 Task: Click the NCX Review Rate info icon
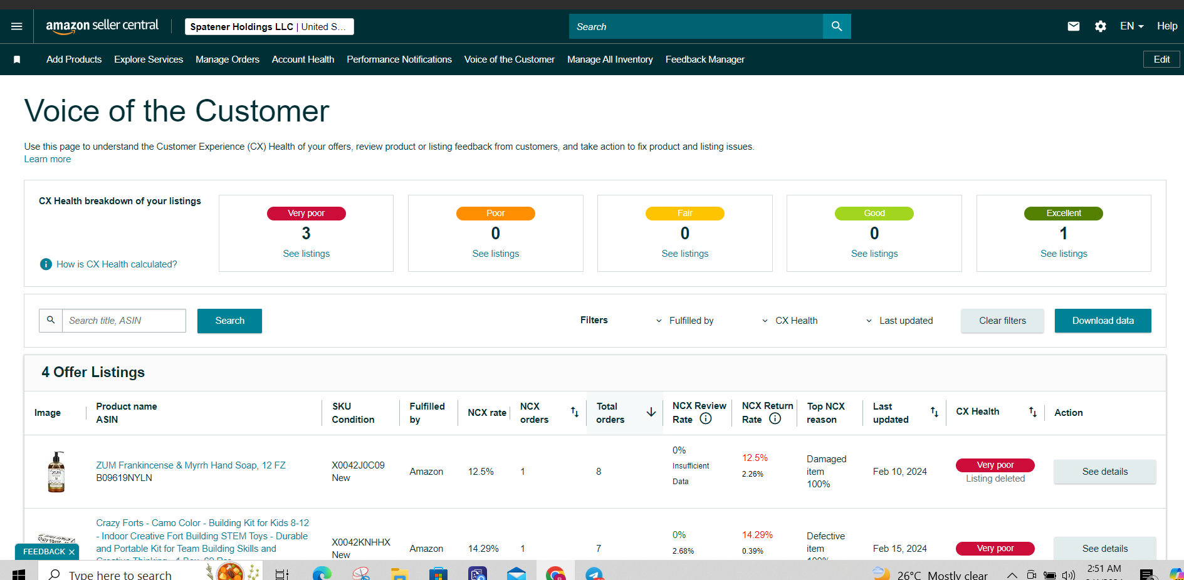pyautogui.click(x=706, y=419)
